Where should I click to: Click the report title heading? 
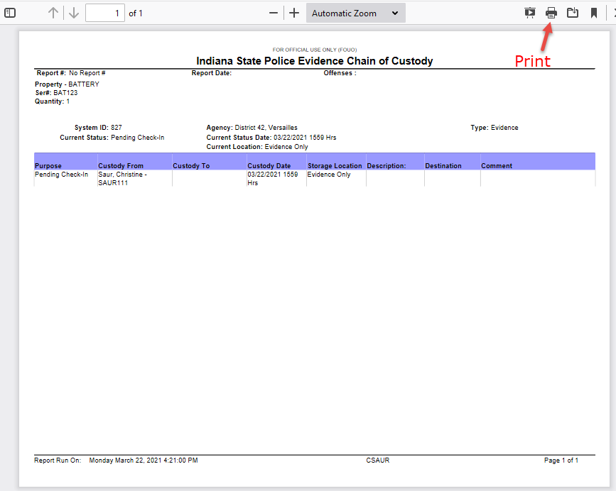coord(314,61)
